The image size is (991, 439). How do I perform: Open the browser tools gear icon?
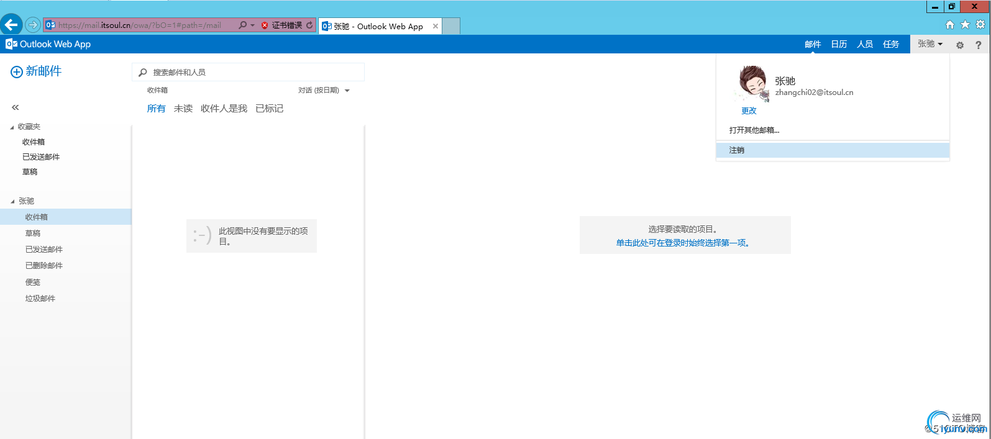coord(980,25)
